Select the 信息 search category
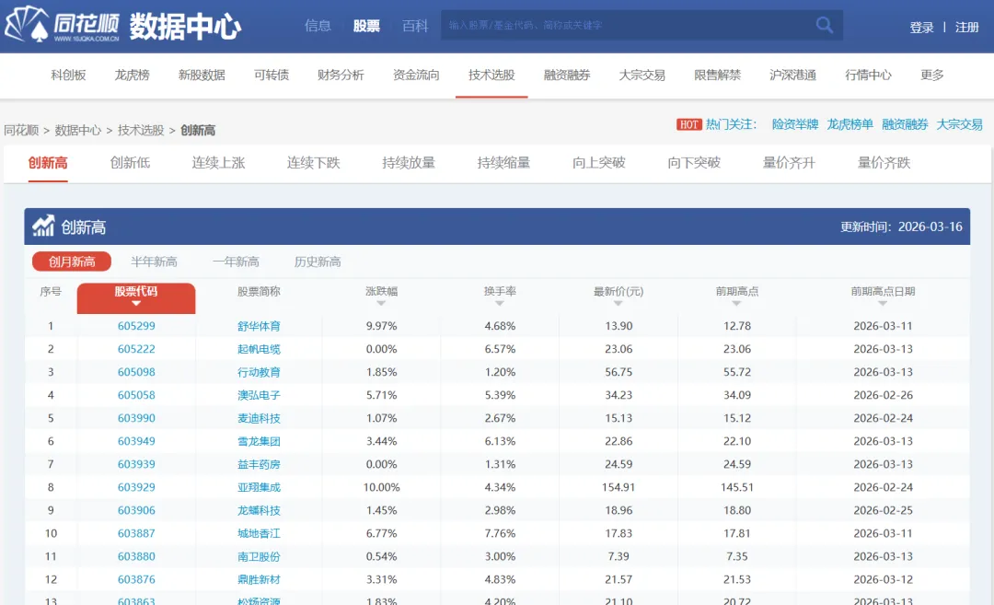The height and width of the screenshot is (605, 994). coord(318,26)
